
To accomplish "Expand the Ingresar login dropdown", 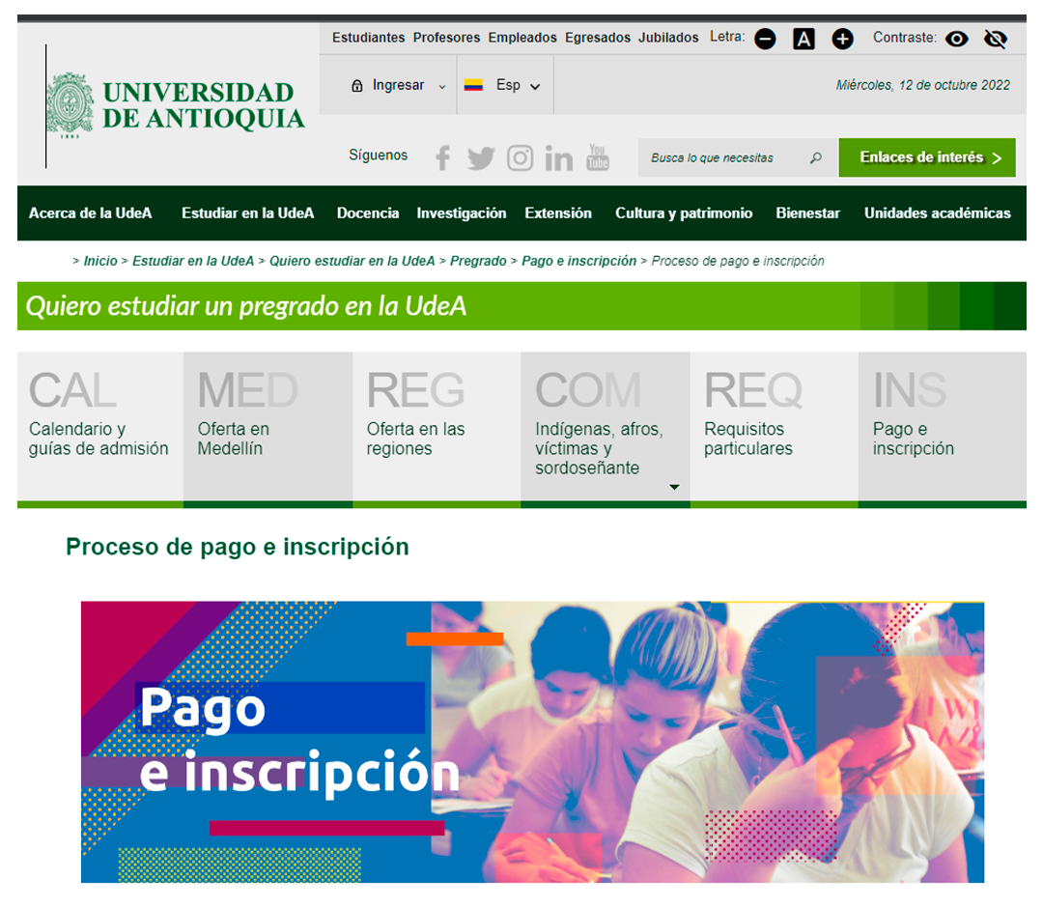I will pyautogui.click(x=443, y=85).
